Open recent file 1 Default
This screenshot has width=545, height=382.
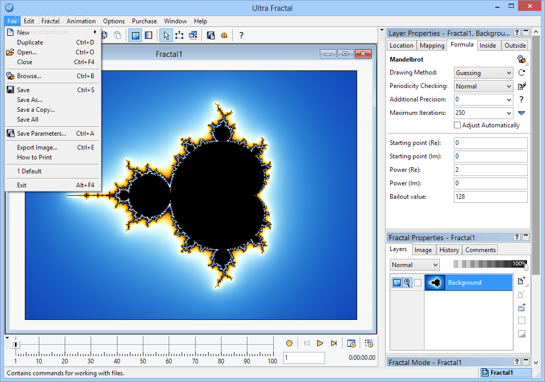[53, 171]
